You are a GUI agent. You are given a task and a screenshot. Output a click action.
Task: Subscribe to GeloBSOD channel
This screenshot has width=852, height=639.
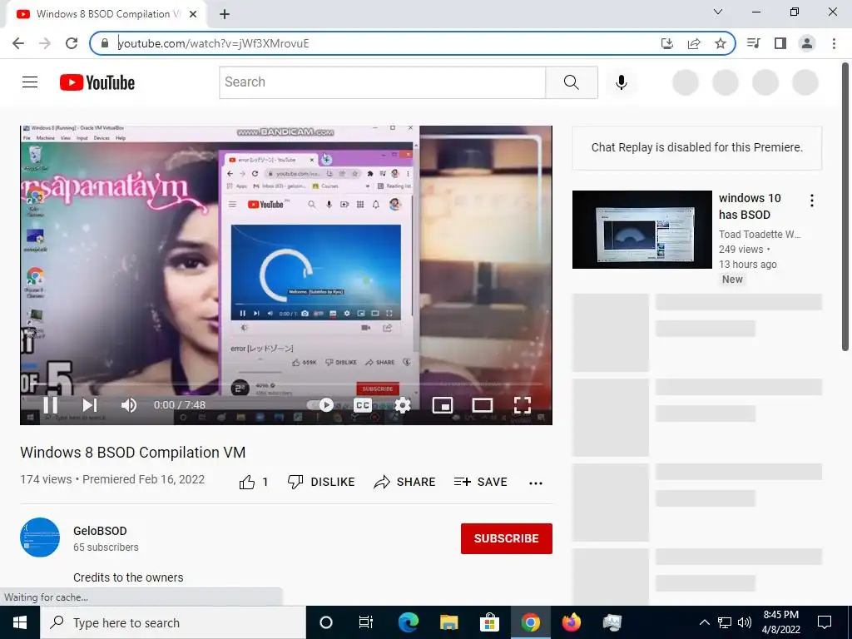pyautogui.click(x=507, y=538)
